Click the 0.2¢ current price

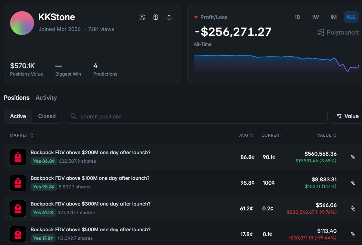(268, 209)
